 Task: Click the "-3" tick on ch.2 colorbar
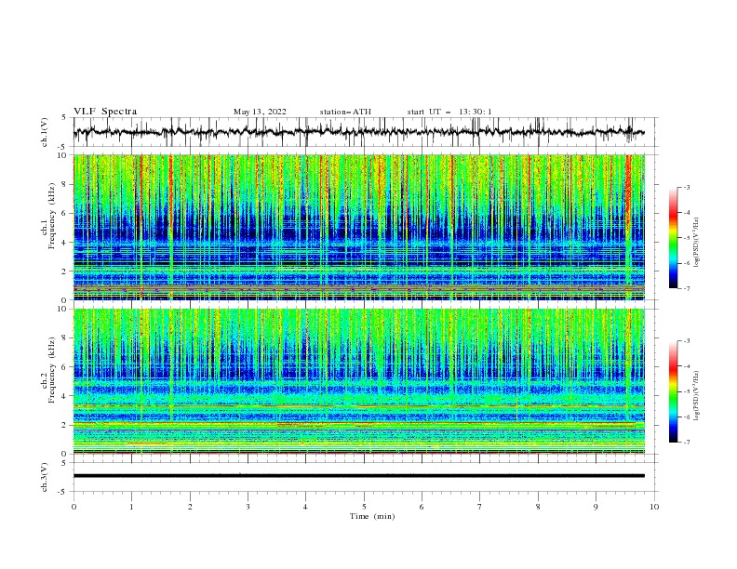coord(687,341)
